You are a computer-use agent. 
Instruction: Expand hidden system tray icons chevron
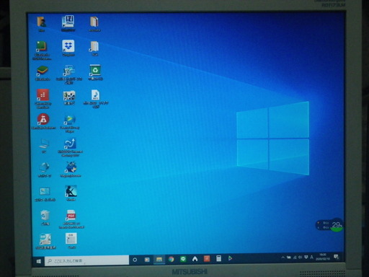click(x=283, y=258)
